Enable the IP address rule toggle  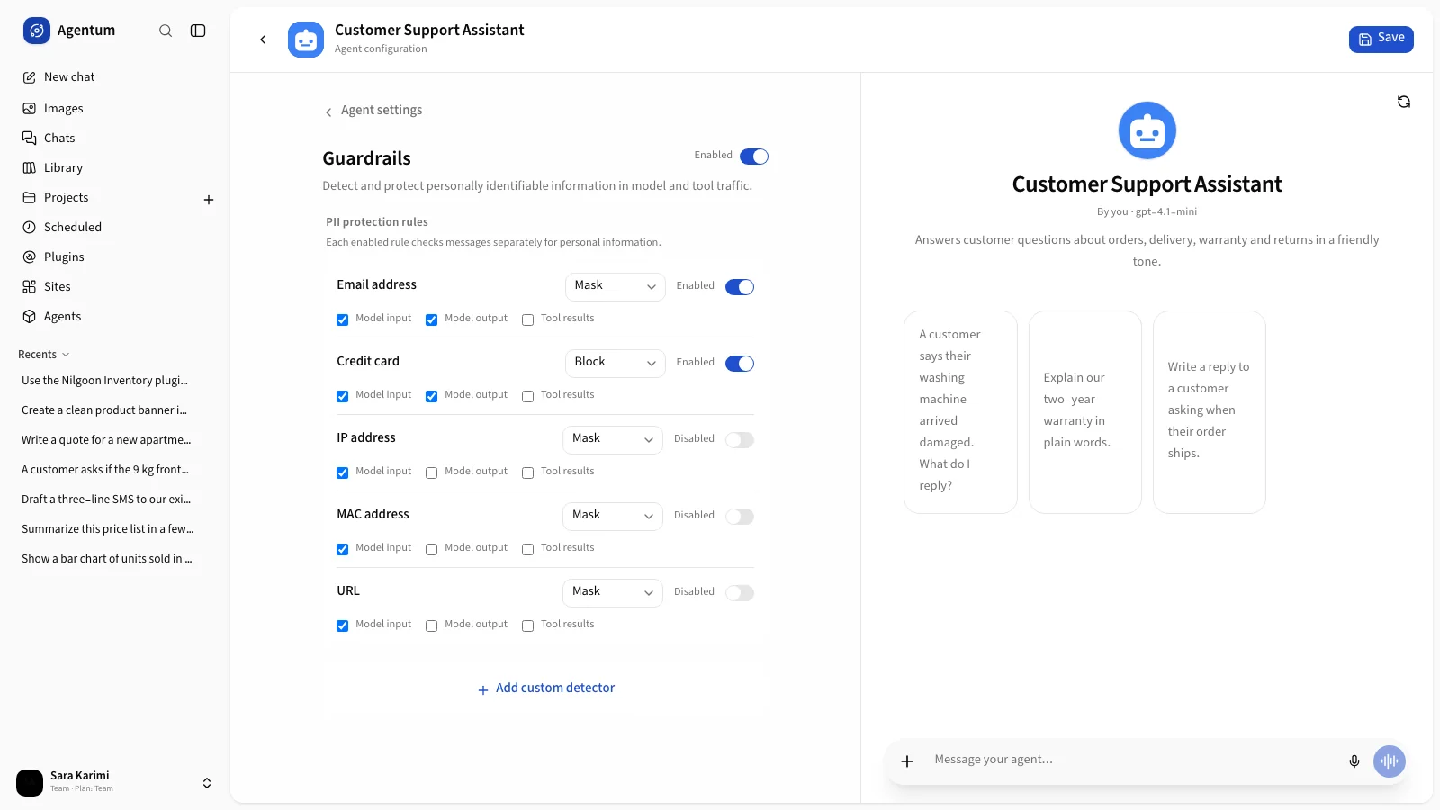coord(740,440)
